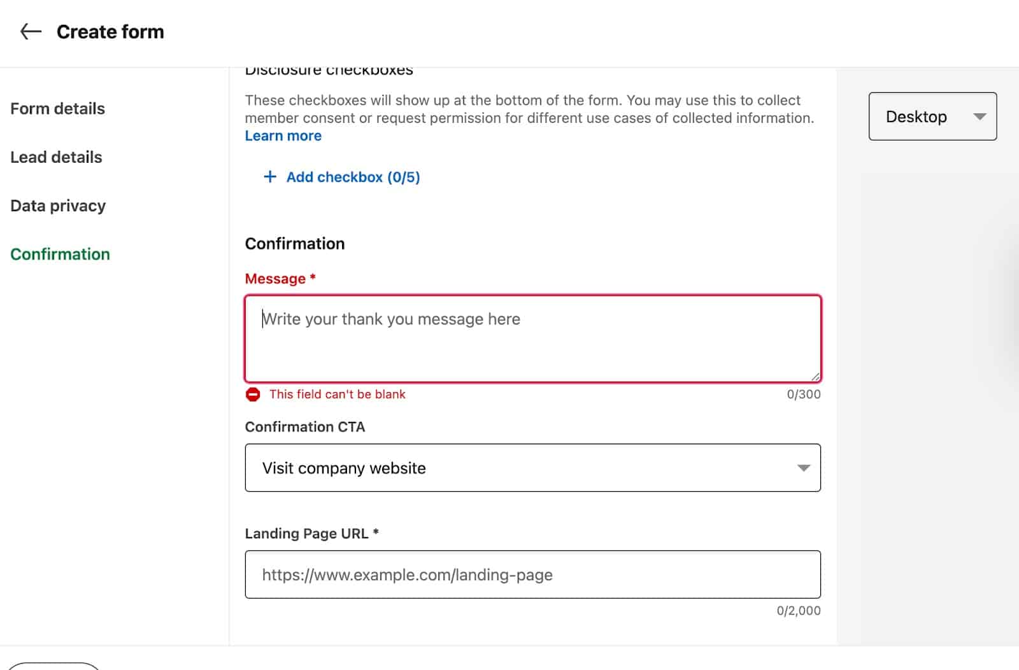Focus the thank you Message field

(533, 338)
